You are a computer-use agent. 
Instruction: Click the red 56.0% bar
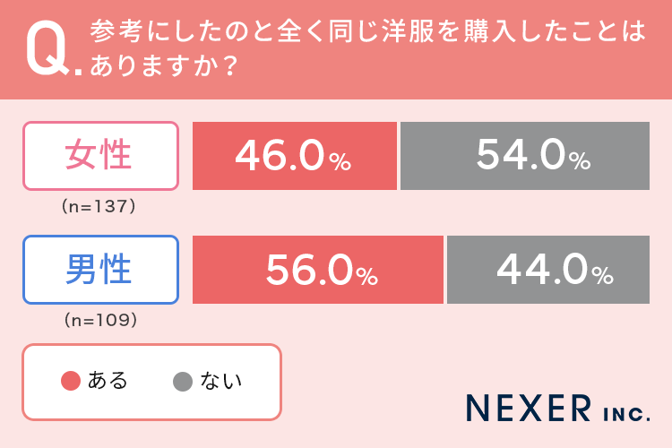pos(317,270)
